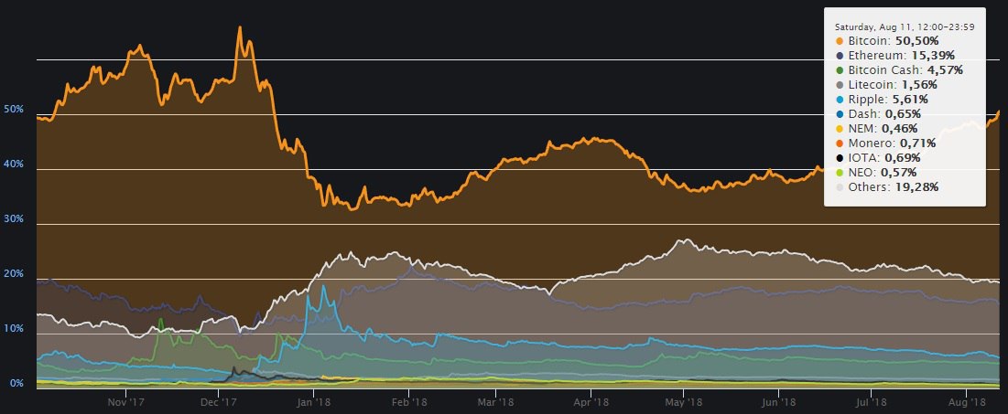Select the Litecoin grey dot in tooltip
The image size is (1008, 414).
pyautogui.click(x=840, y=85)
